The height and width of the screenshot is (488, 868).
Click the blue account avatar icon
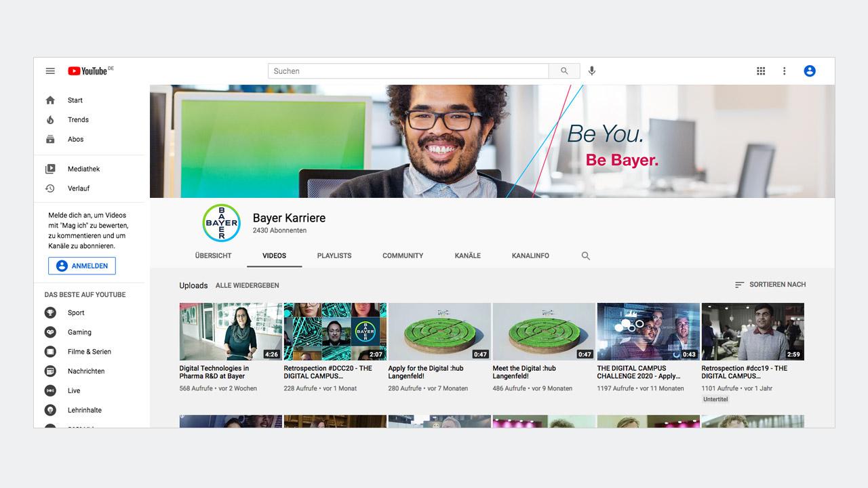(810, 71)
